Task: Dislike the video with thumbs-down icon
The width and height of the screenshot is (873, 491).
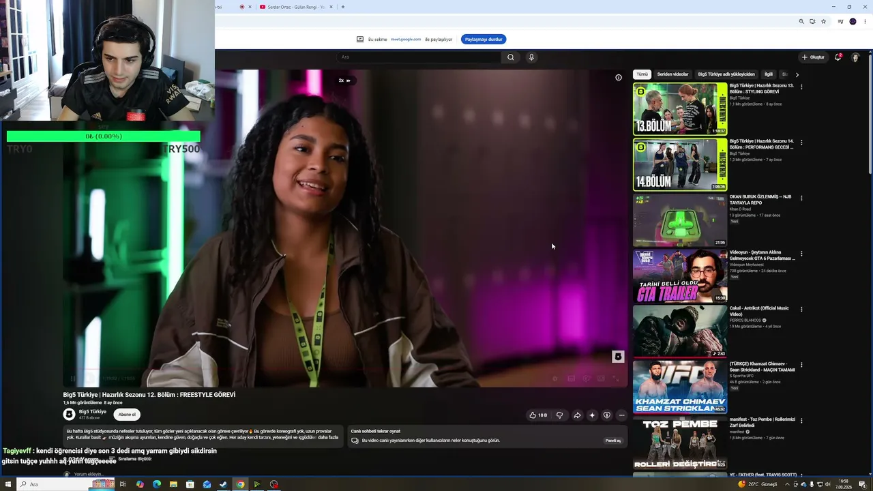Action: pyautogui.click(x=559, y=415)
